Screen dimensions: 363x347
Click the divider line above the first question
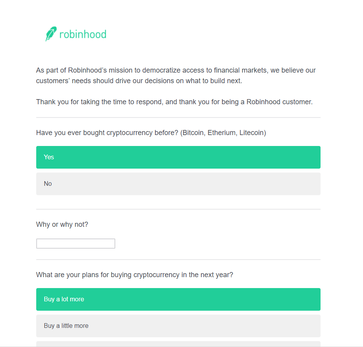point(178,117)
